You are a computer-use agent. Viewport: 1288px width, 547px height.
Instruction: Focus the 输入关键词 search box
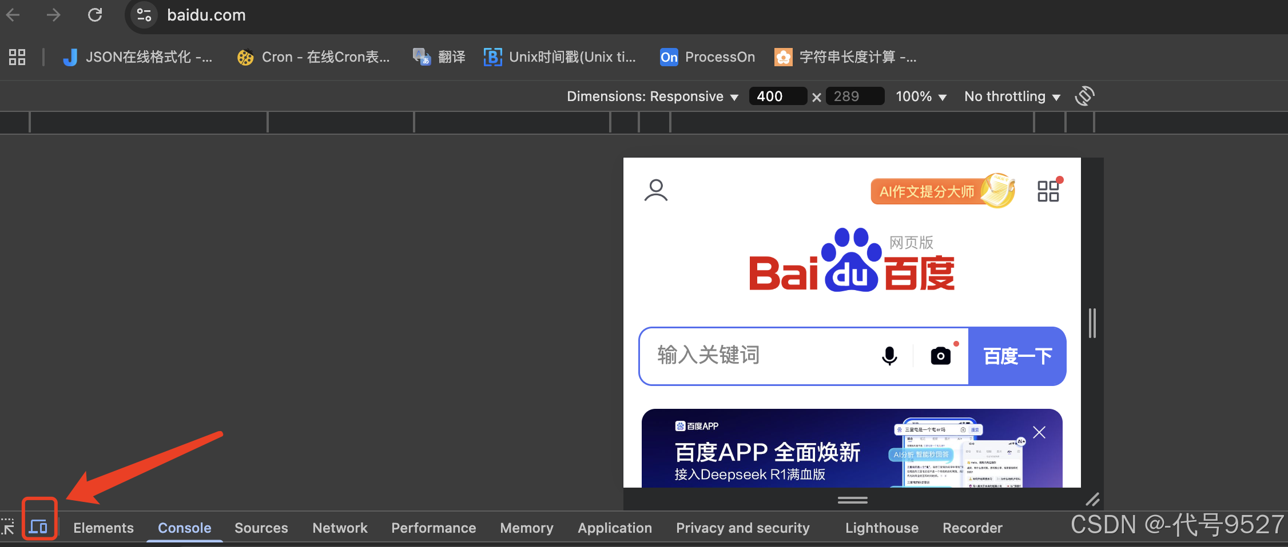pos(761,356)
